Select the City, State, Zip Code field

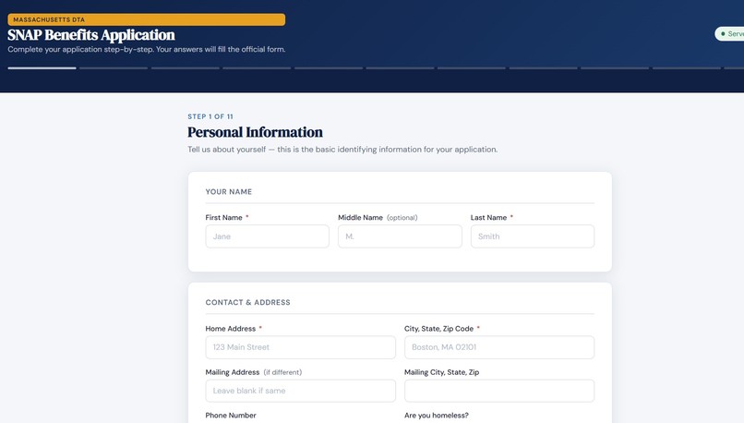499,347
